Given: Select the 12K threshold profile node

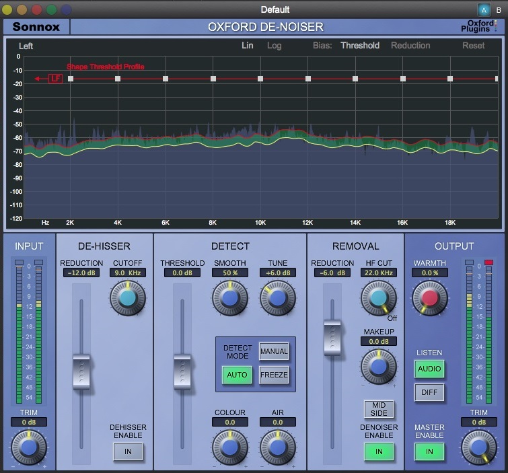Looking at the screenshot, I should 308,79.
